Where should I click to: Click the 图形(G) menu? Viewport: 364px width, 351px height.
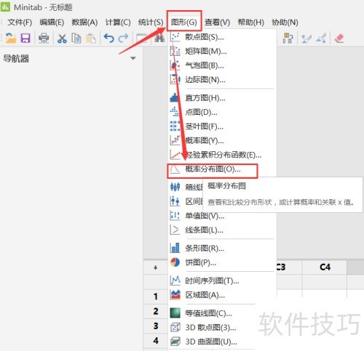click(183, 23)
